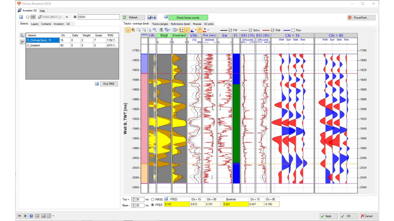Click the red-underlined fill color icon
The image size is (394, 221).
[204, 30]
